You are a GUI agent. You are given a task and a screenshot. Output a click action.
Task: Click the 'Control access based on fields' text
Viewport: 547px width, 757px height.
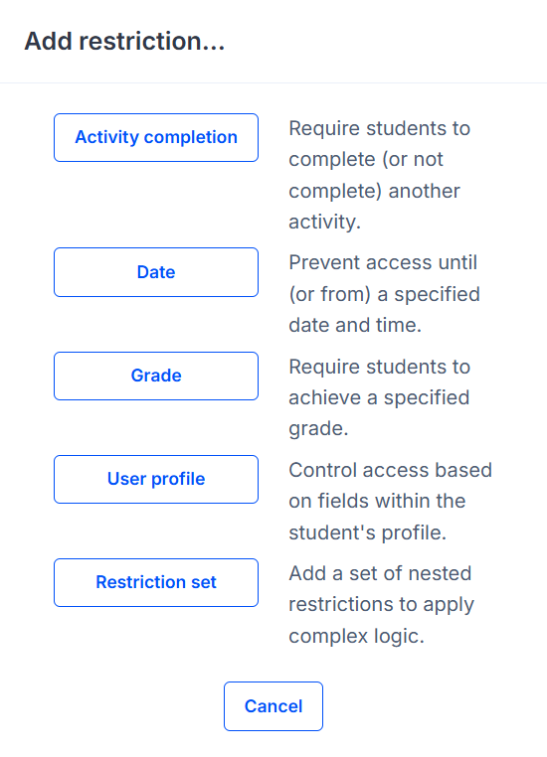[391, 501]
